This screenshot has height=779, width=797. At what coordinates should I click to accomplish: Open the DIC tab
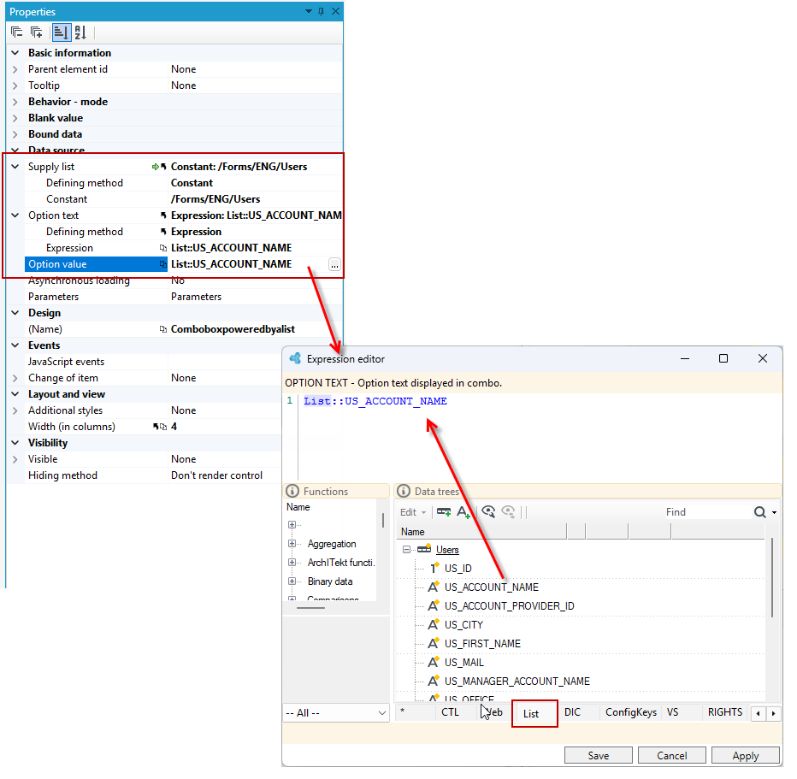(572, 712)
